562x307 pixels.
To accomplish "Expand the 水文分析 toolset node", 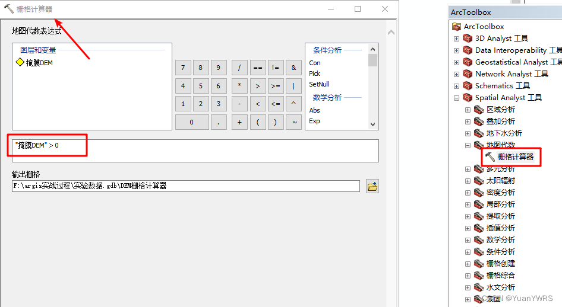I will [468, 287].
